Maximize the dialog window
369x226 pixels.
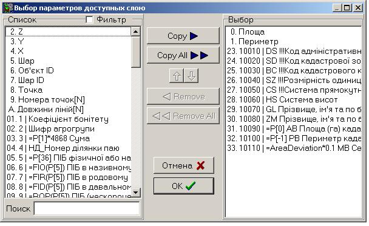[347, 8]
